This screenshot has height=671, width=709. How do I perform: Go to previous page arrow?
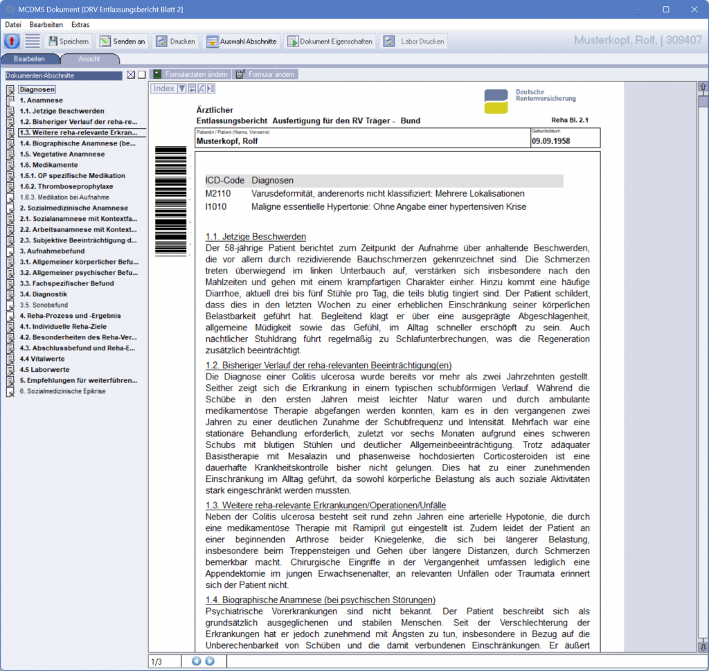click(197, 661)
